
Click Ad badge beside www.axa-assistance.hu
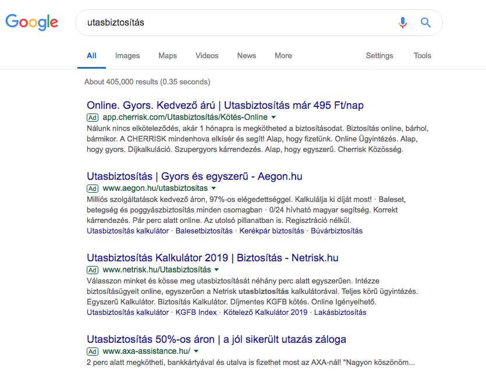pyautogui.click(x=93, y=352)
